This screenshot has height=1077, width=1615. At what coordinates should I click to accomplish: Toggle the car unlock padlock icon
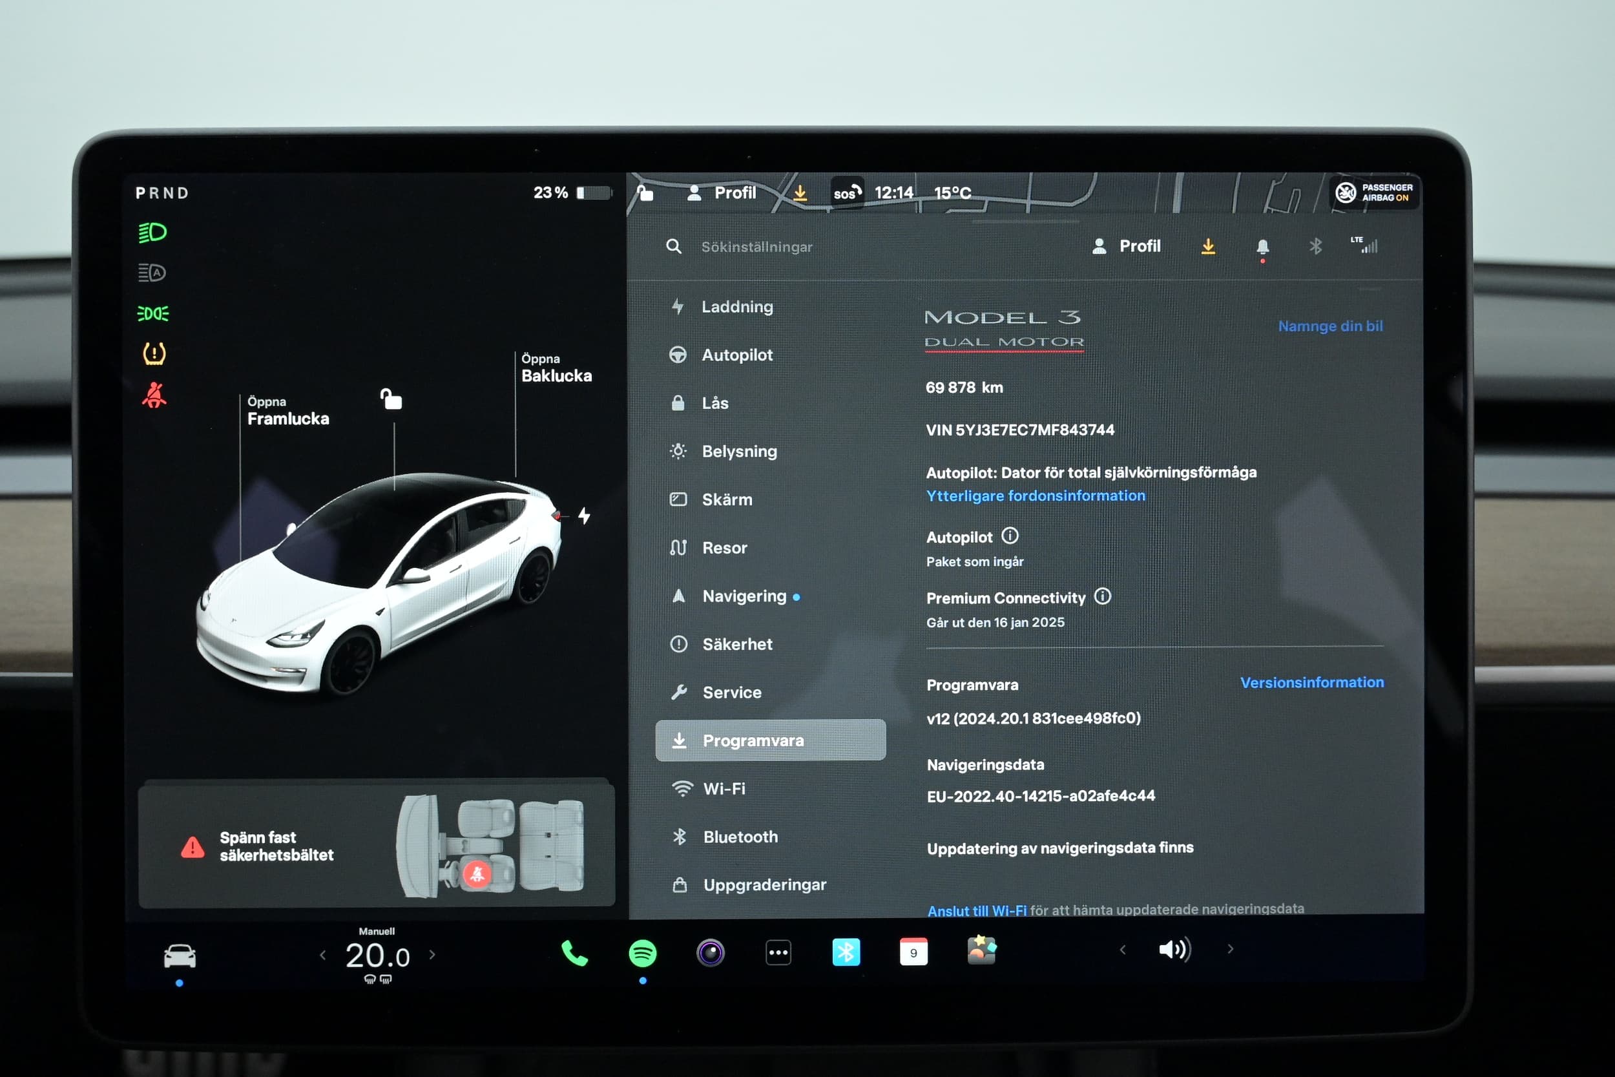point(391,399)
